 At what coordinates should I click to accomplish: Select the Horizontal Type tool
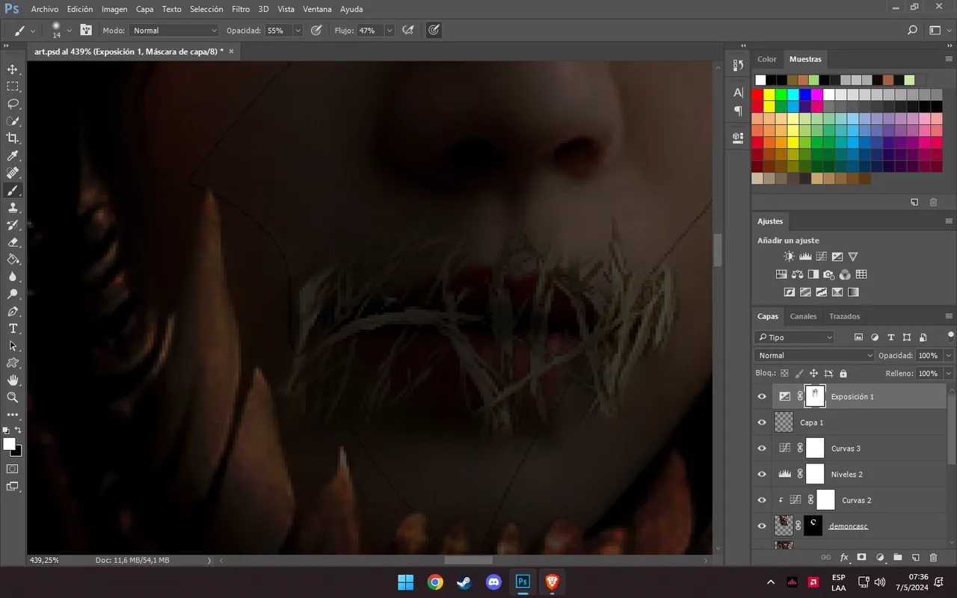pyautogui.click(x=13, y=329)
